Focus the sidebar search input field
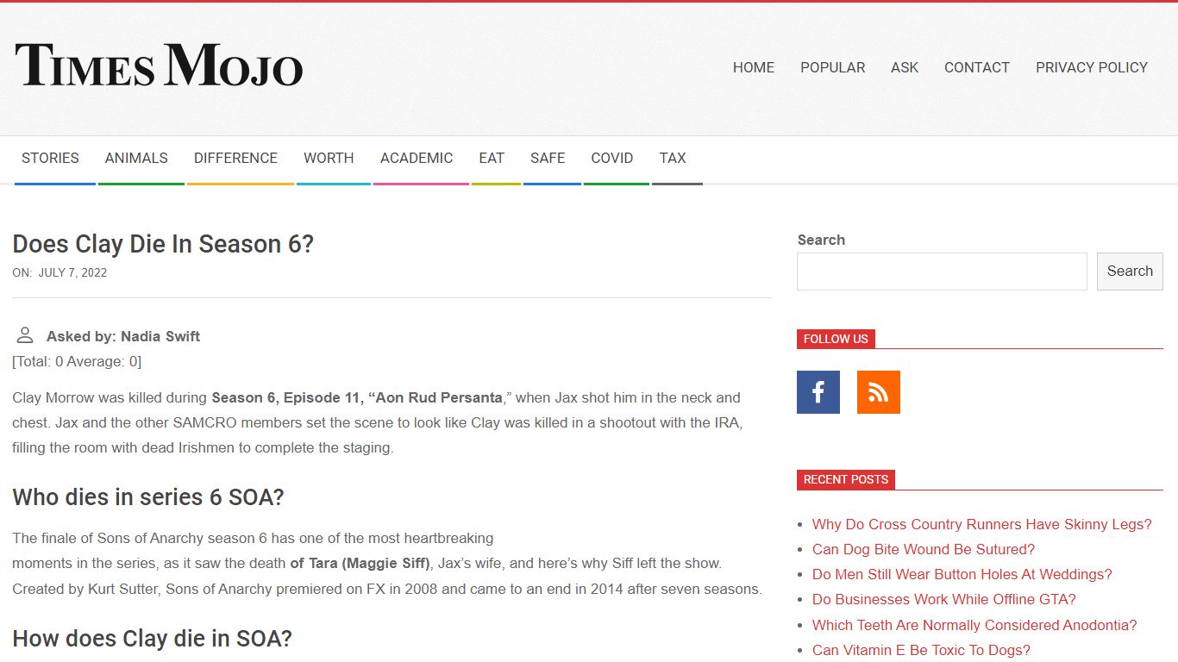Viewport: 1178px width, 662px height. point(942,272)
